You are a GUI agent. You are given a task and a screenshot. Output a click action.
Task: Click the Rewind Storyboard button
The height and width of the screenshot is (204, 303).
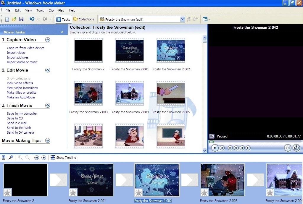36,158
